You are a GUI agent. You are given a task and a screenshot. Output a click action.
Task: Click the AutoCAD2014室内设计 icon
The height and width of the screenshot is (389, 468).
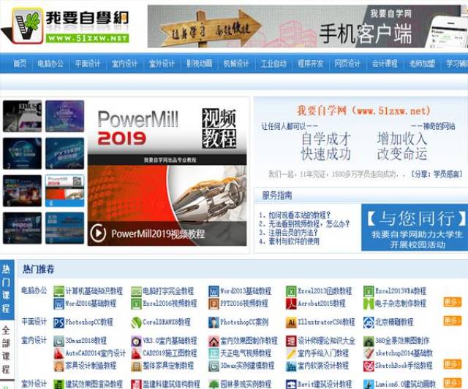[x=58, y=353]
